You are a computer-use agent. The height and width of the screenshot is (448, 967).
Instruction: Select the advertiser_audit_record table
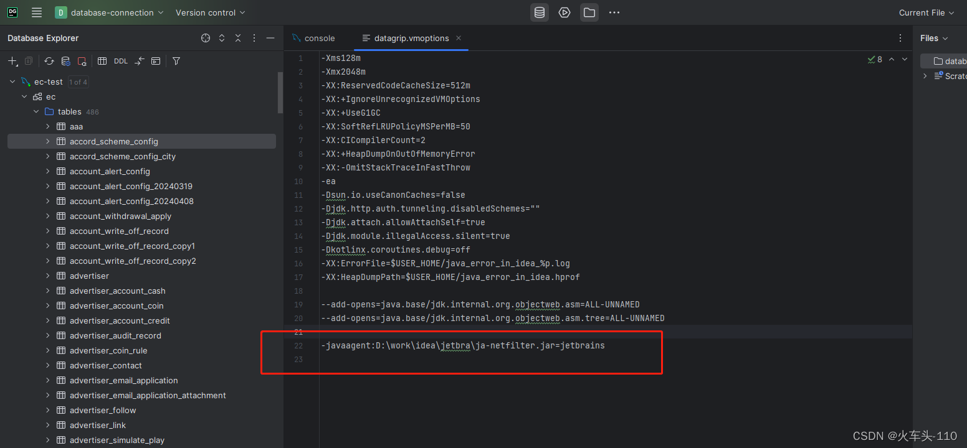coord(115,335)
